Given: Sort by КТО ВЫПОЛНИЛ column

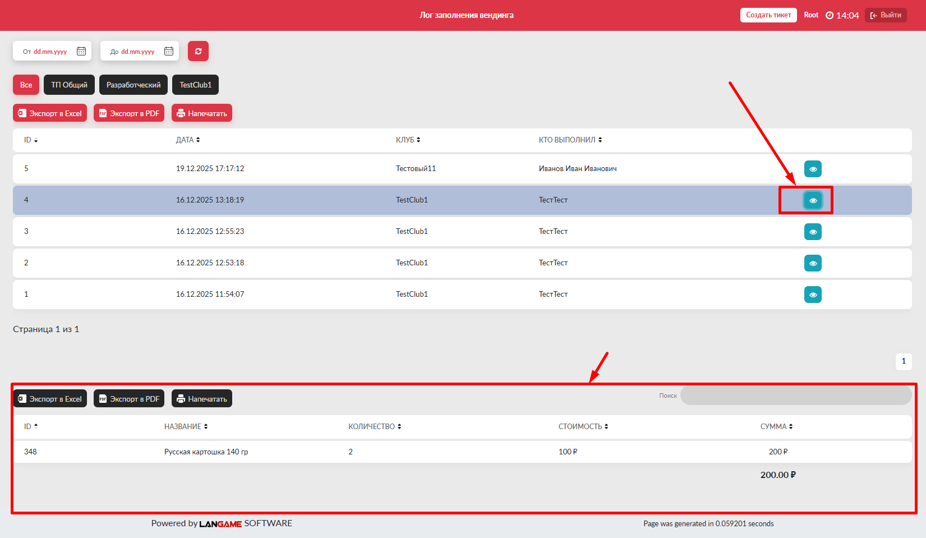Looking at the screenshot, I should pyautogui.click(x=570, y=140).
